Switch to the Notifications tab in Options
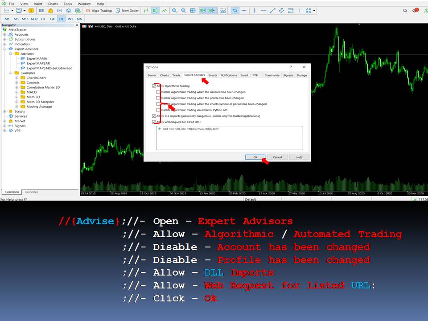The width and height of the screenshot is (428, 321). coord(229,75)
